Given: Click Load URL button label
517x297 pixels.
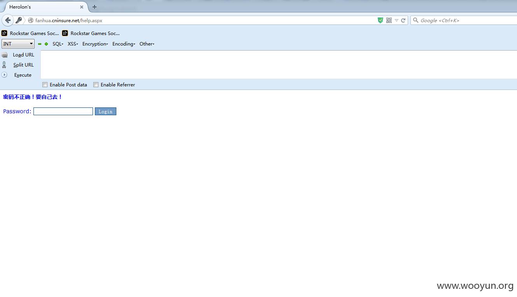Looking at the screenshot, I should [x=23, y=55].
